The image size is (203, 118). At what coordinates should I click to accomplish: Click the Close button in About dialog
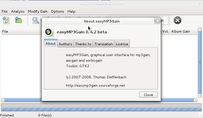(x=148, y=95)
